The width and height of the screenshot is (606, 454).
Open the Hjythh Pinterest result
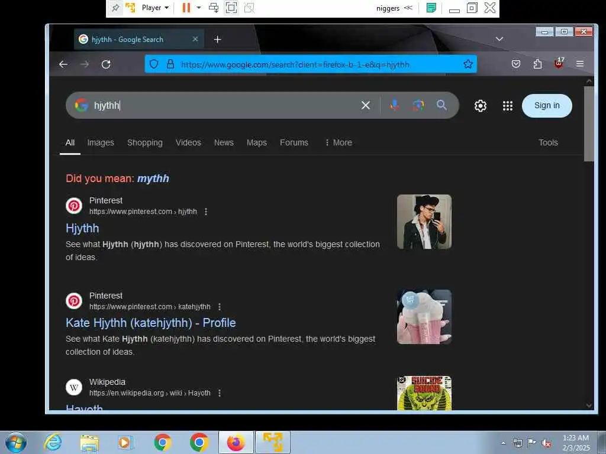click(82, 229)
